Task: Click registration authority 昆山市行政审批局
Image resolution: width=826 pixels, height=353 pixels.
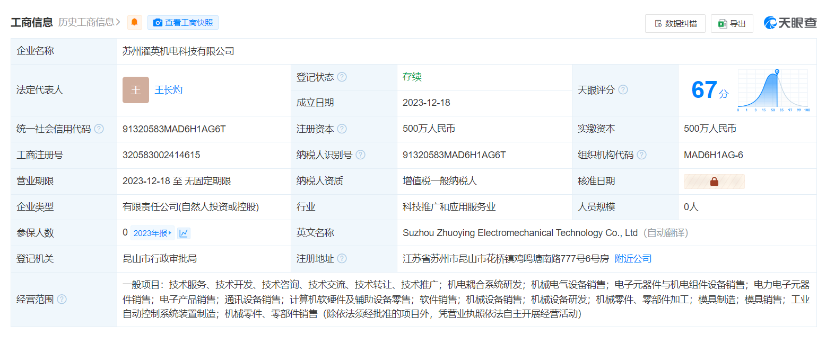Action: coord(160,259)
